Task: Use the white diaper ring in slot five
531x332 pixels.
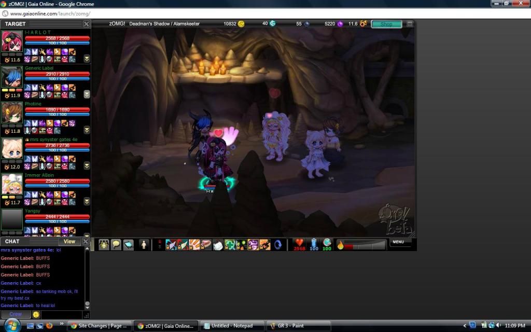Action: [x=218, y=245]
